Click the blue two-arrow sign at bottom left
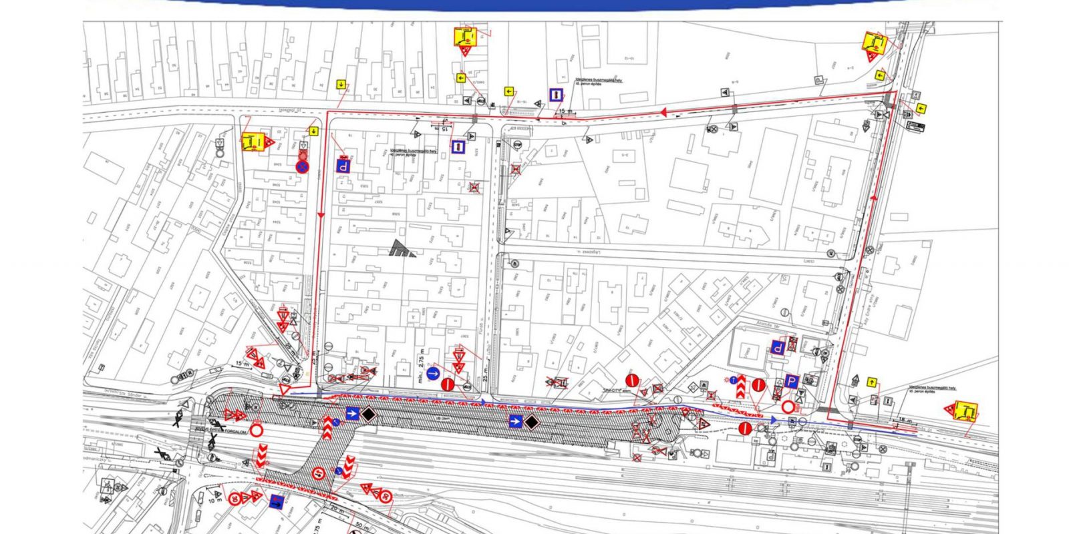The height and width of the screenshot is (534, 1069). pyautogui.click(x=277, y=501)
